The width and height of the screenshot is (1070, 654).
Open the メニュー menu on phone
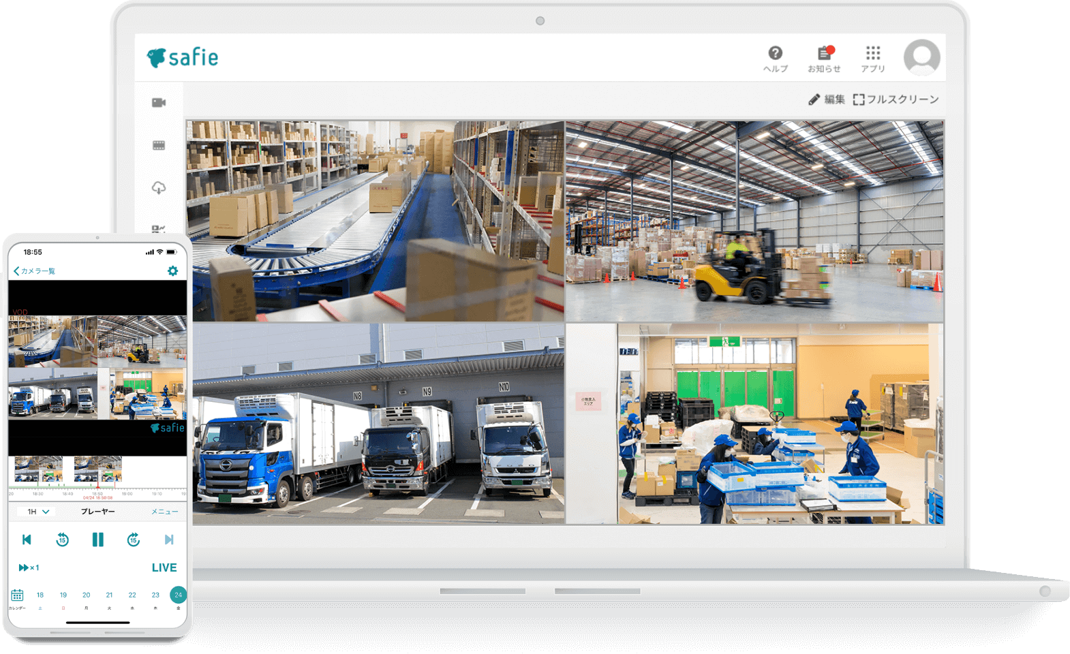point(164,512)
